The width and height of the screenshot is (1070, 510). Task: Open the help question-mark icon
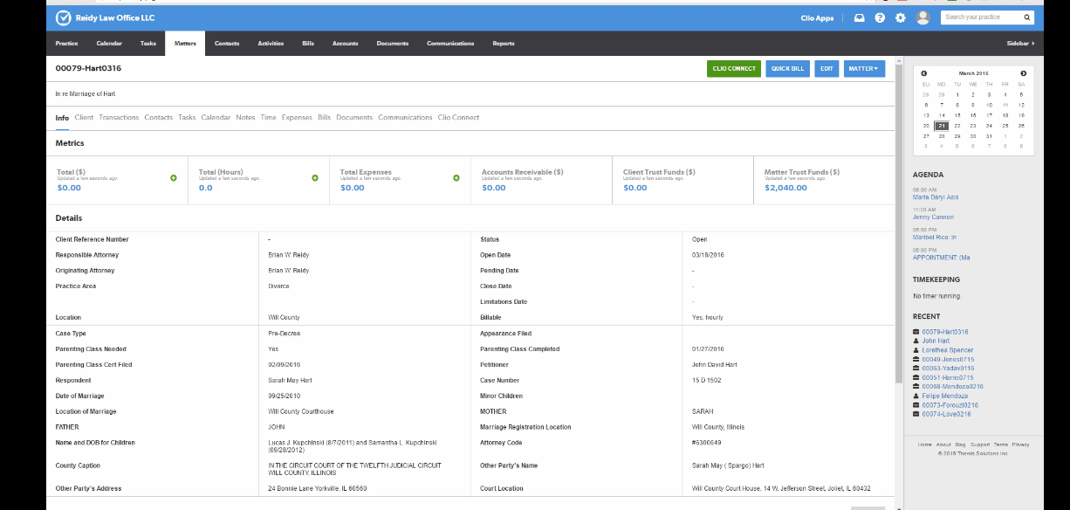click(x=880, y=17)
